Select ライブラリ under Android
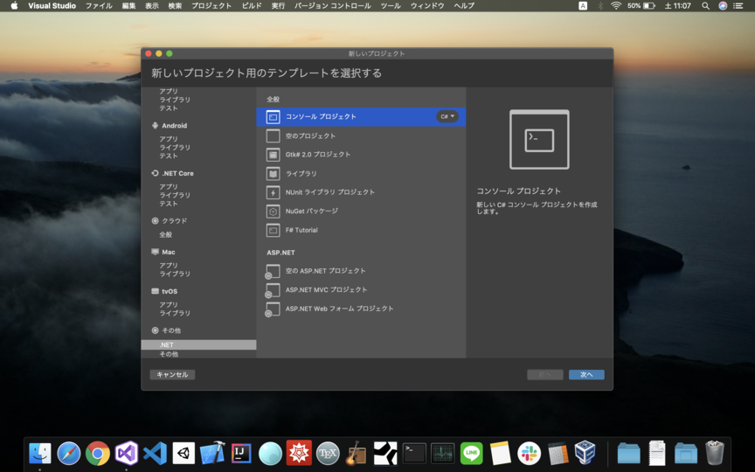The width and height of the screenshot is (755, 472). coord(175,148)
